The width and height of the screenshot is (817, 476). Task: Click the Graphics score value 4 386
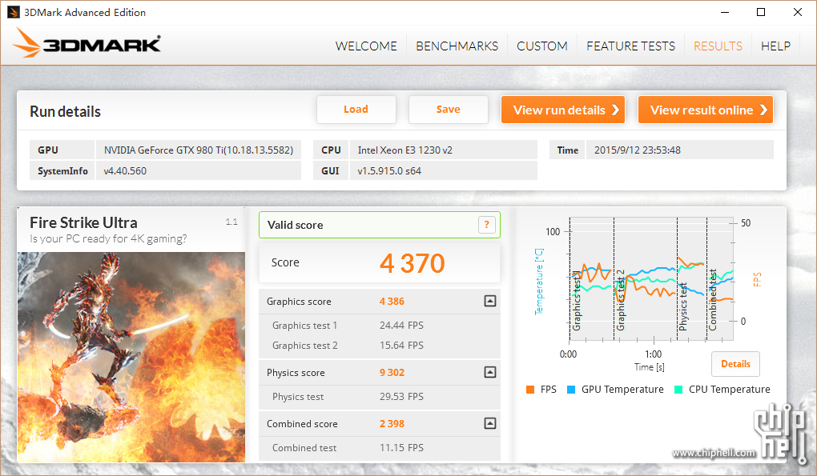click(392, 302)
